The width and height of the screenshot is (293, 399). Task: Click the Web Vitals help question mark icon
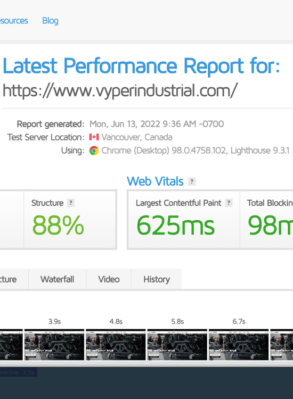point(192,181)
